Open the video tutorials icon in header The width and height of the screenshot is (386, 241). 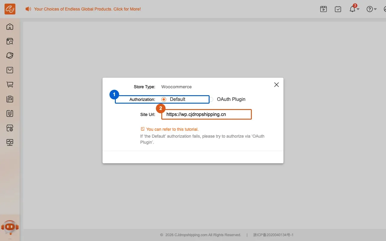tap(324, 9)
